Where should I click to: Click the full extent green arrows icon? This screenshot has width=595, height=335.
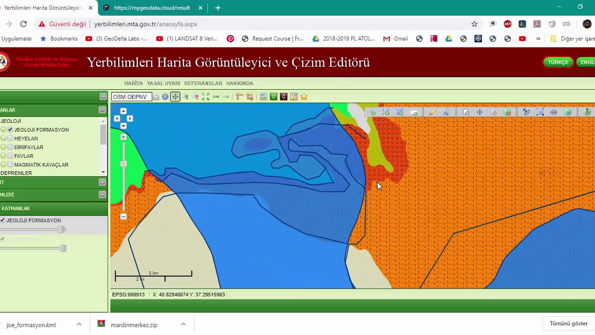205,97
